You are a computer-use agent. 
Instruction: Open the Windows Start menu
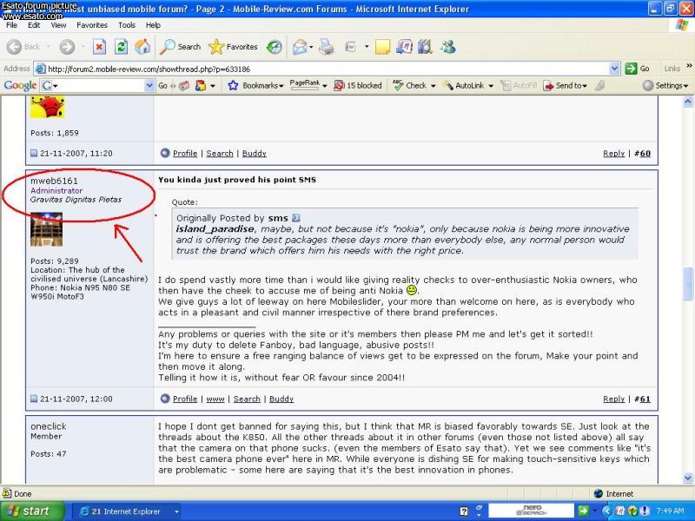pos(32,511)
